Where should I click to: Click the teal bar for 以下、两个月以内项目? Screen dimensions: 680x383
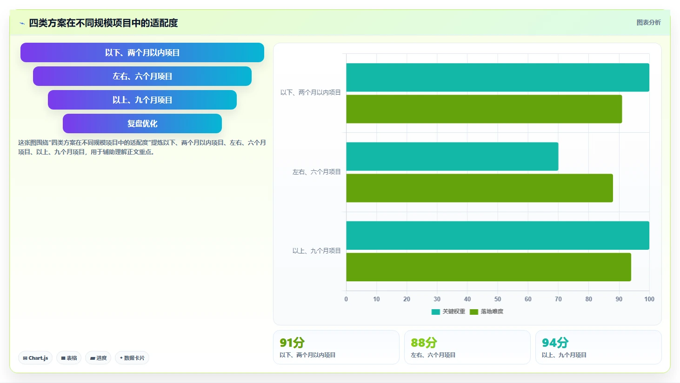point(498,78)
